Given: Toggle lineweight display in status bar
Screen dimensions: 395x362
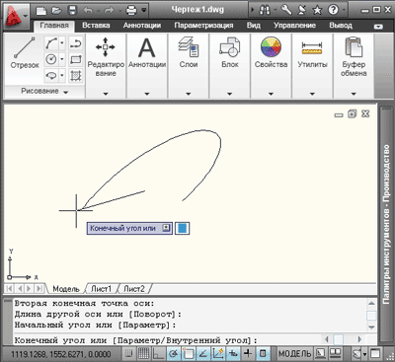Looking at the screenshot, I should [248, 354].
